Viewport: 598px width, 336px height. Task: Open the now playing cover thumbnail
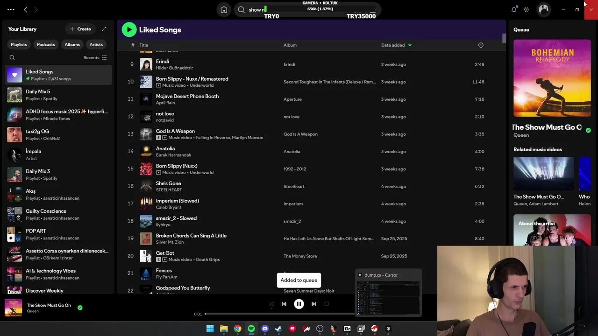tap(13, 308)
